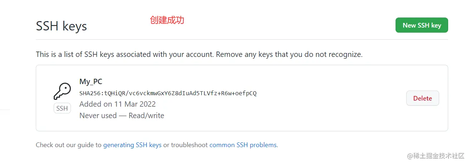Image resolution: width=470 pixels, height=165 pixels.
Task: Open the generating SSH keys guide link
Action: point(132,145)
